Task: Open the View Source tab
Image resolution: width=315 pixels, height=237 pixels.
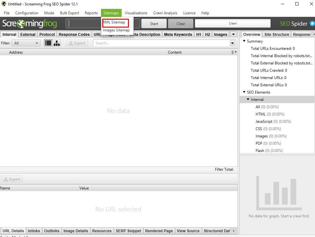Action: click(188, 231)
